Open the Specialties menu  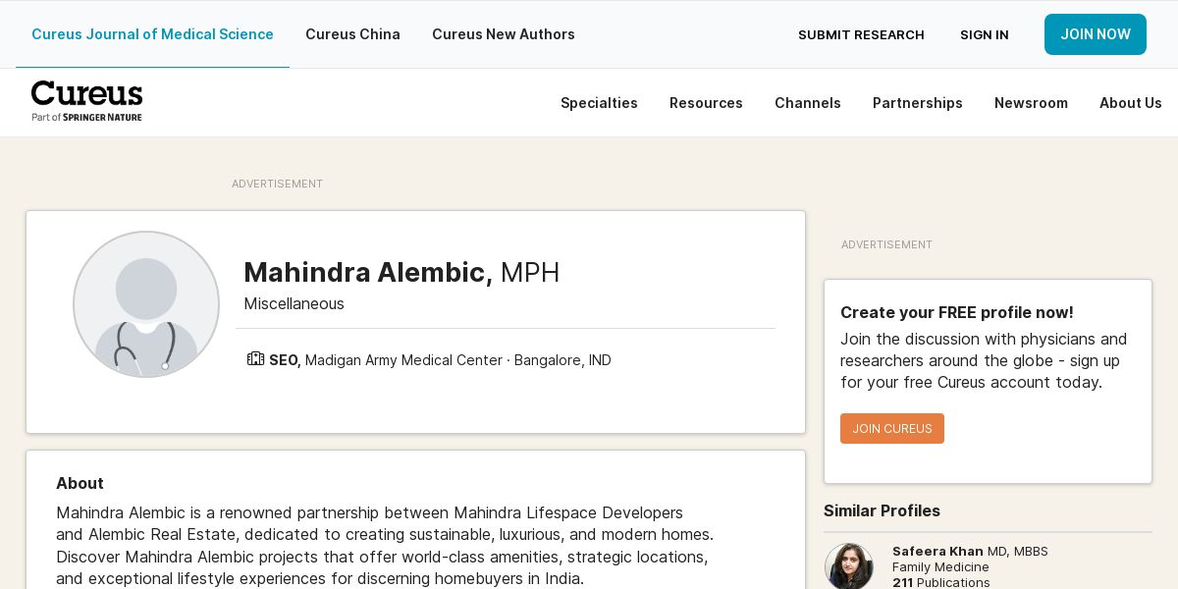click(599, 103)
